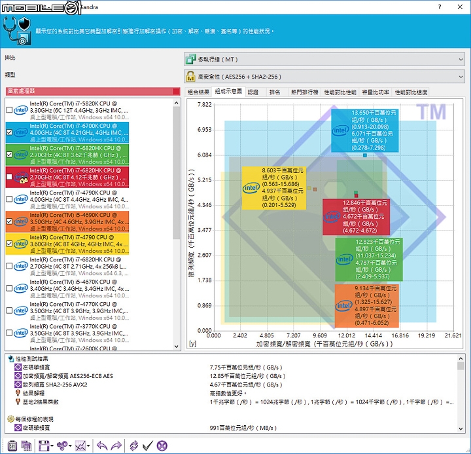Image resolution: width=471 pixels, height=454 pixels.
Task: Click the Intel logo of the i7-5820K entry
Action: [21, 110]
